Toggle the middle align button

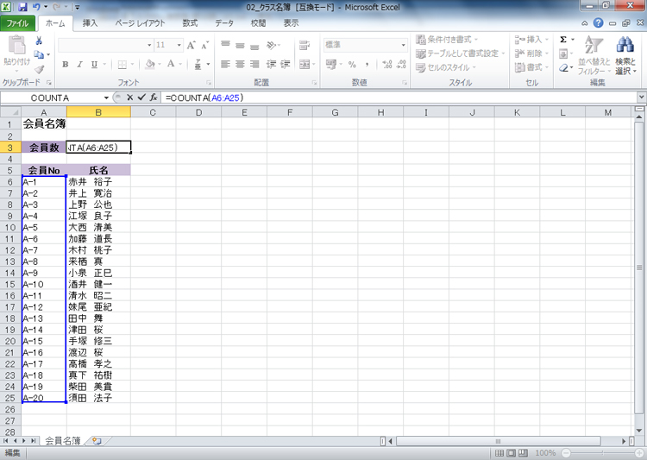pos(240,45)
